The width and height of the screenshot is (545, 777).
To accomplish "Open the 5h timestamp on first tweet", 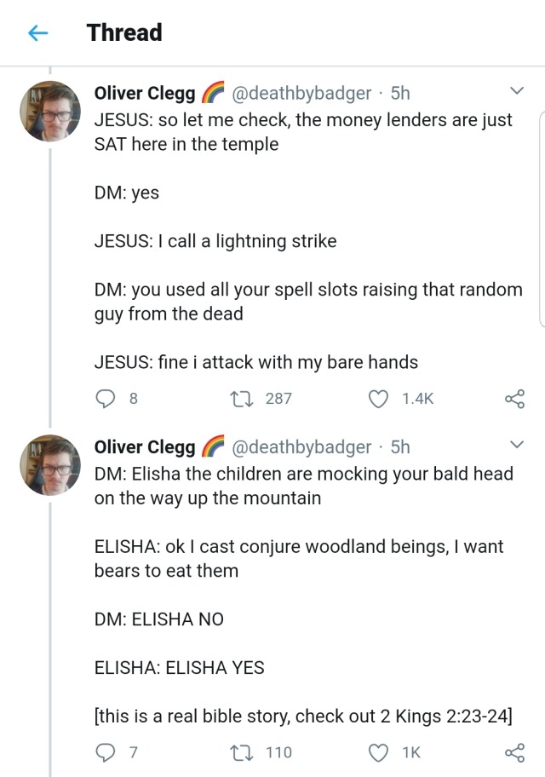I will pos(400,93).
